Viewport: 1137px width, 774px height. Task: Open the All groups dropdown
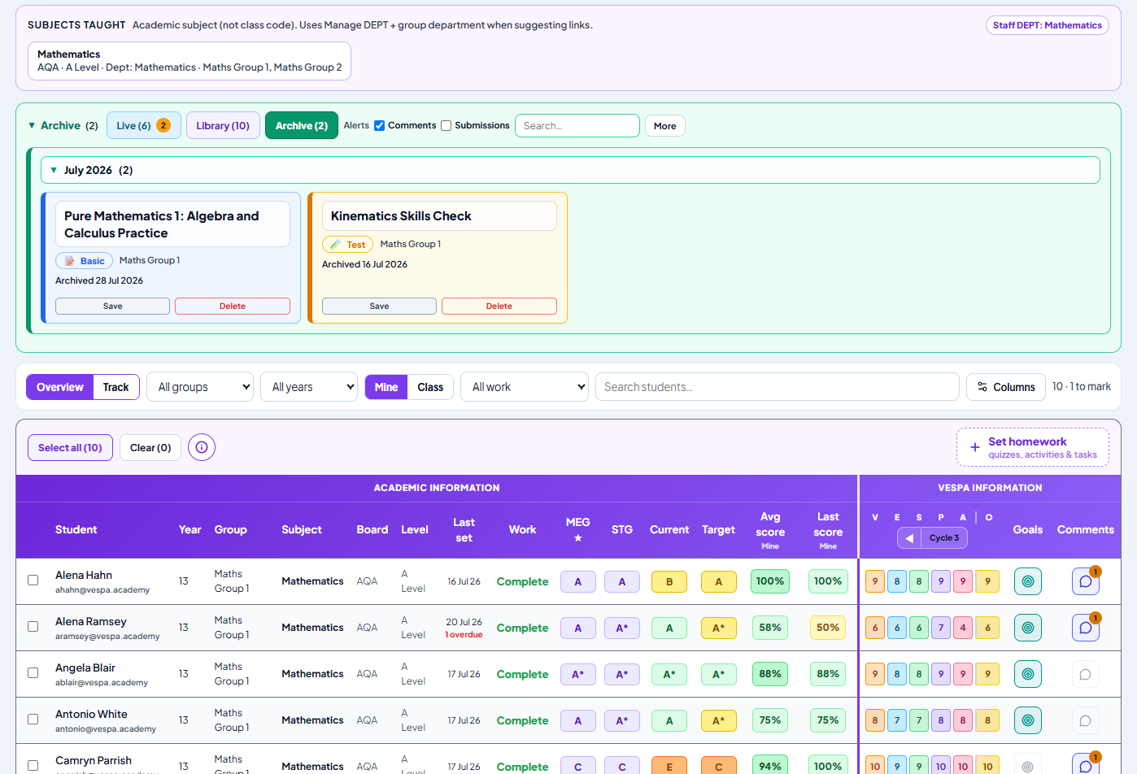200,387
